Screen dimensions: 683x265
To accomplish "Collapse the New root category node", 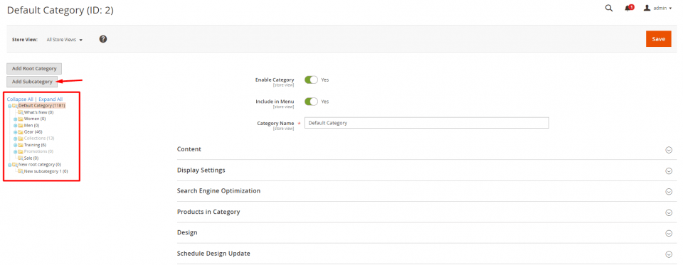I will coord(9,165).
